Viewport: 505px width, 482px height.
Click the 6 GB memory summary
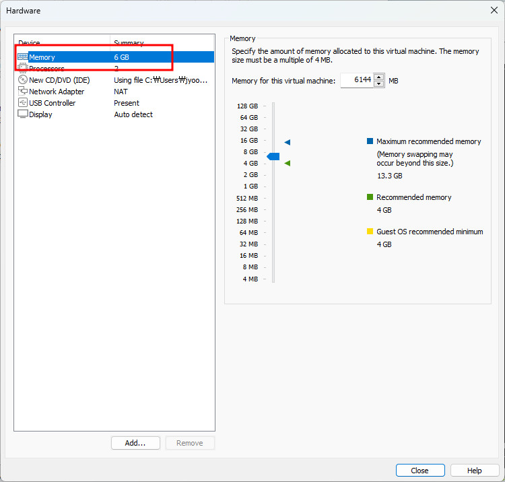click(x=121, y=57)
